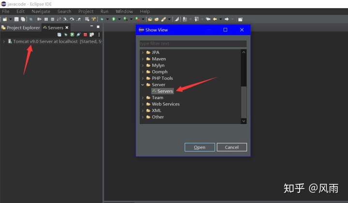
Task: Click the Start server in profile mode icon
Action: coord(79,35)
